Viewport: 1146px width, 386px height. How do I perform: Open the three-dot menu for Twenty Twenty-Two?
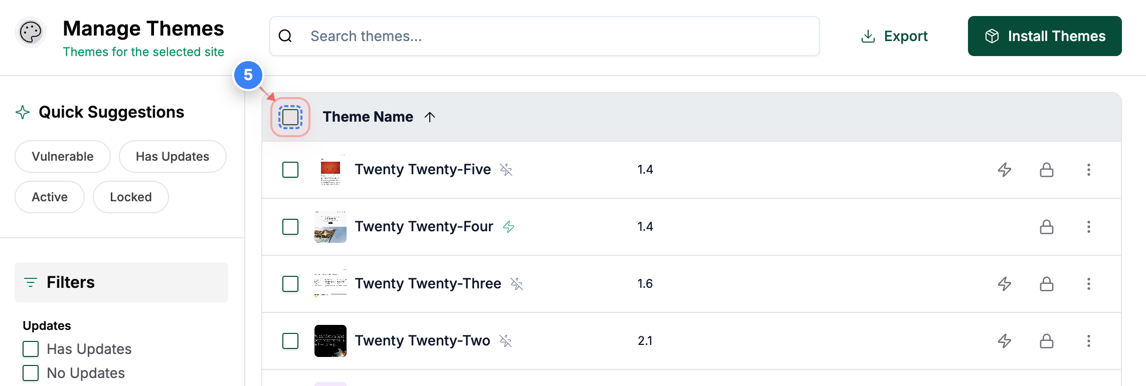click(x=1089, y=341)
